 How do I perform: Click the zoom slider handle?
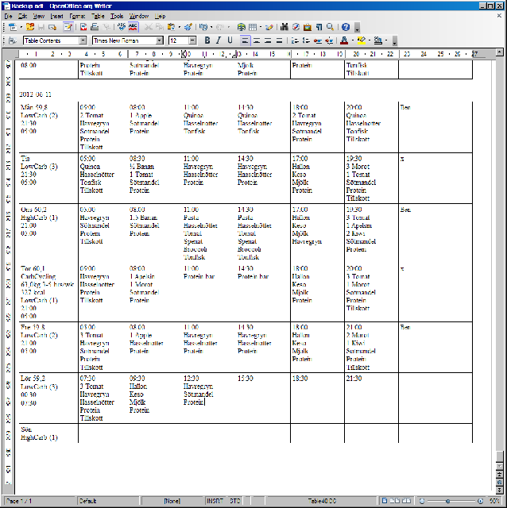point(447,501)
